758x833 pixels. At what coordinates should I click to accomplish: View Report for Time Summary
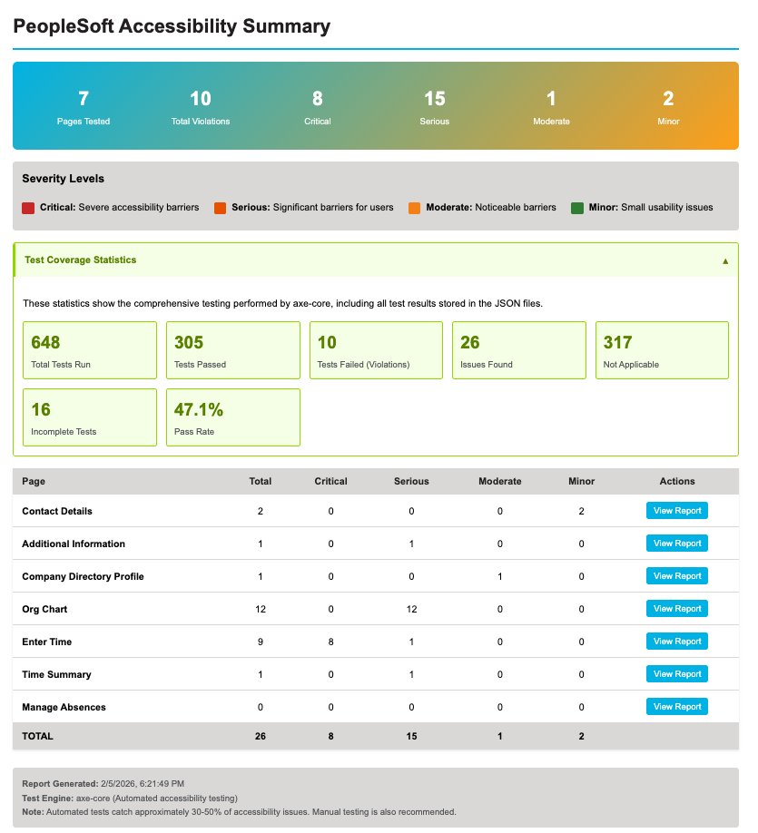point(676,673)
